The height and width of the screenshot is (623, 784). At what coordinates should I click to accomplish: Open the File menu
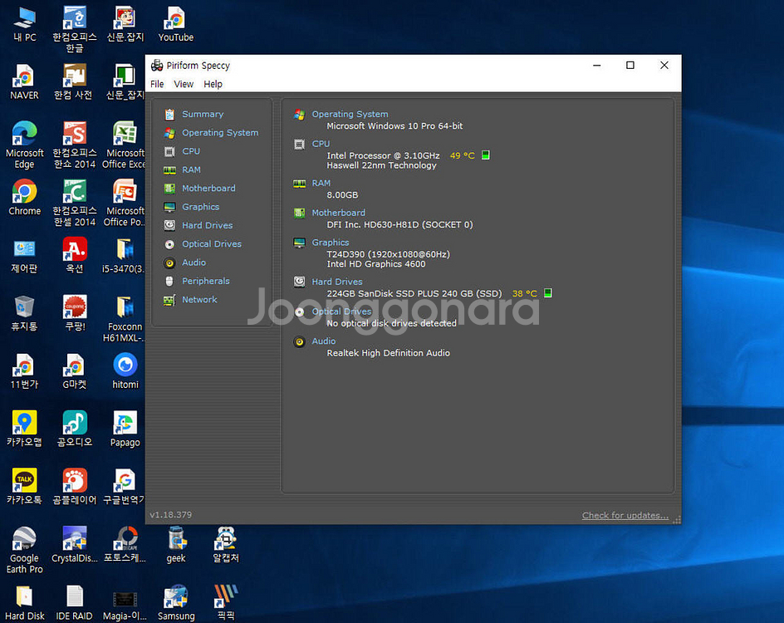[x=157, y=84]
